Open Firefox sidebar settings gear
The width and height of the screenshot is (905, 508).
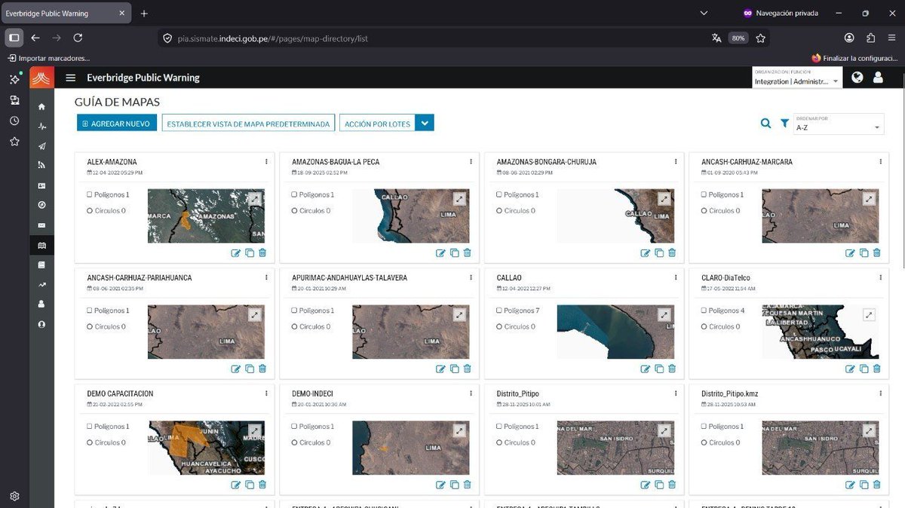pos(14,496)
